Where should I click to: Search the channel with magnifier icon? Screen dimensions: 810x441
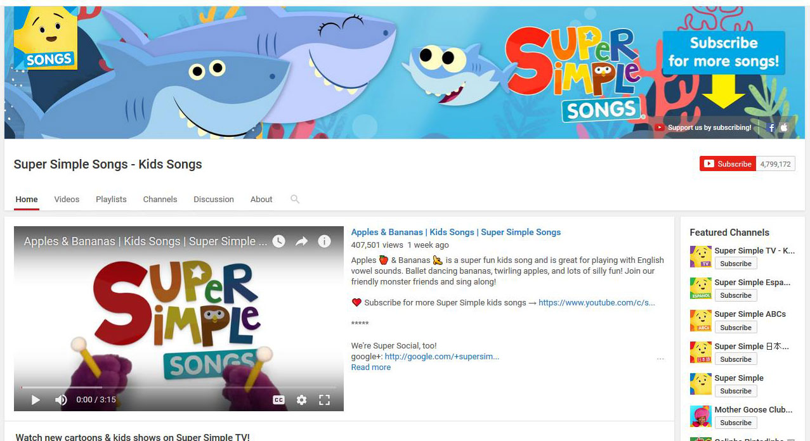pos(295,199)
